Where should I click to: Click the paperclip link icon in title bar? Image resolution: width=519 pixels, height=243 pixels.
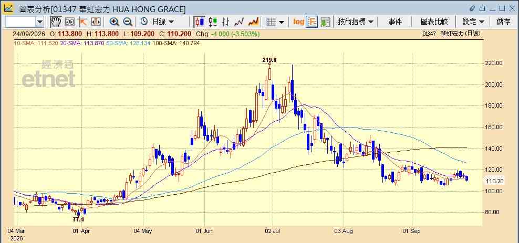point(472,8)
